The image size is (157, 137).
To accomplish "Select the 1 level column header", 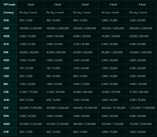I will coord(31,5).
